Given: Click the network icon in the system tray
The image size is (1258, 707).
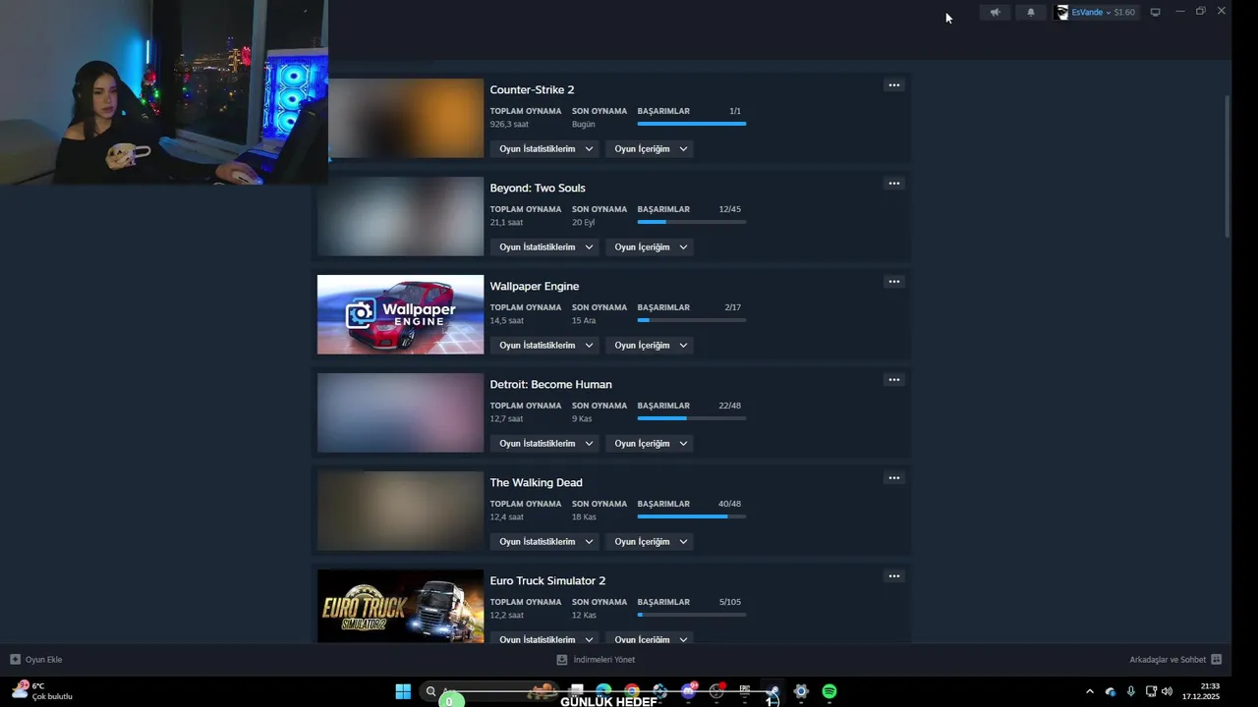Looking at the screenshot, I should (1151, 691).
